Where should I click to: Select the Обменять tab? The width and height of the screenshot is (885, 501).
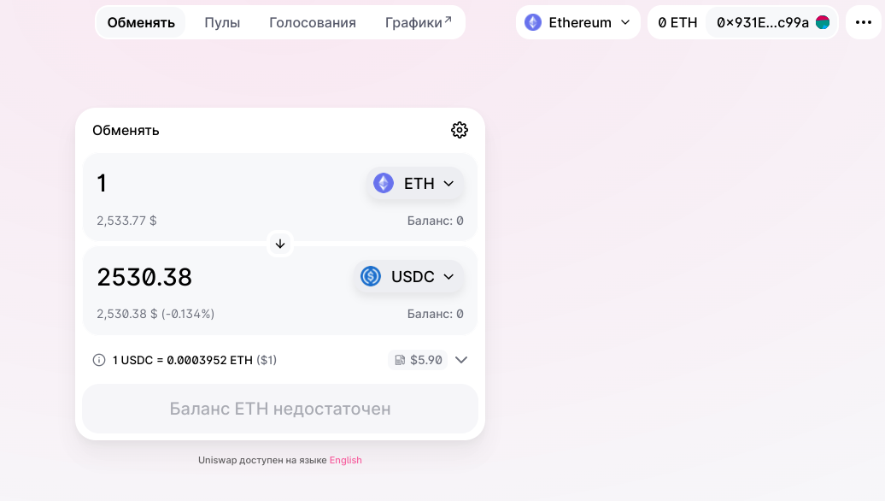click(x=141, y=22)
